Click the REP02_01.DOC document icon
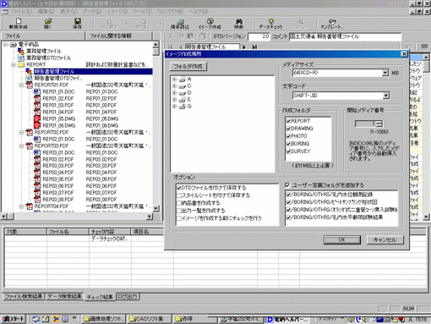 (x=37, y=139)
